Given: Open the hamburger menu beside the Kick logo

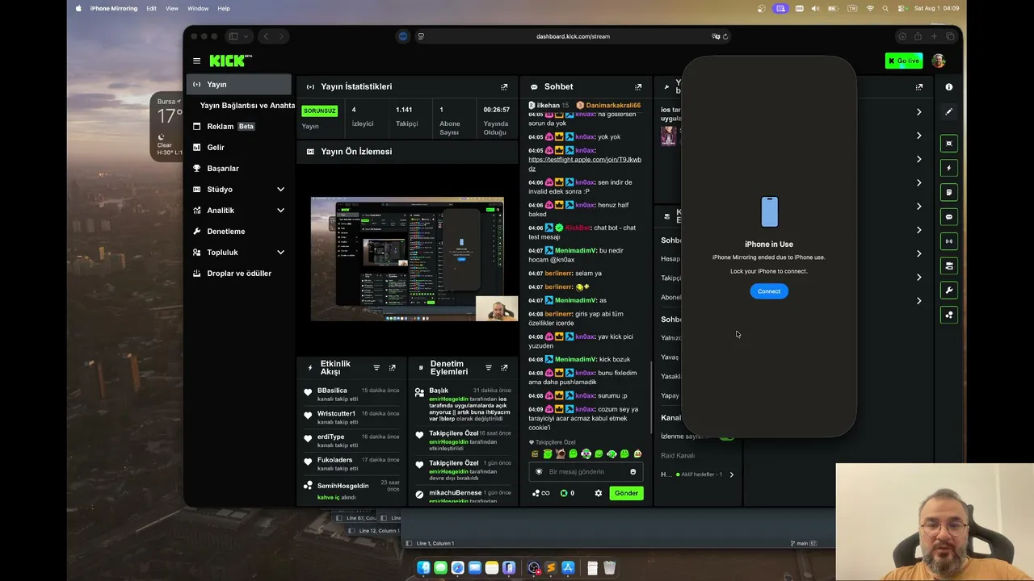Looking at the screenshot, I should (196, 61).
